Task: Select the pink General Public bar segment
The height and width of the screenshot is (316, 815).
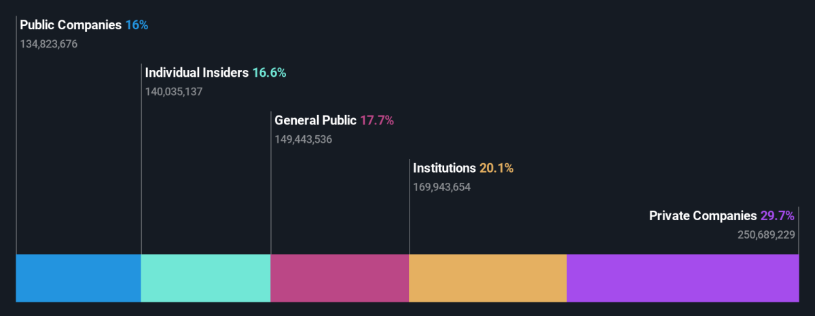Action: [340, 278]
